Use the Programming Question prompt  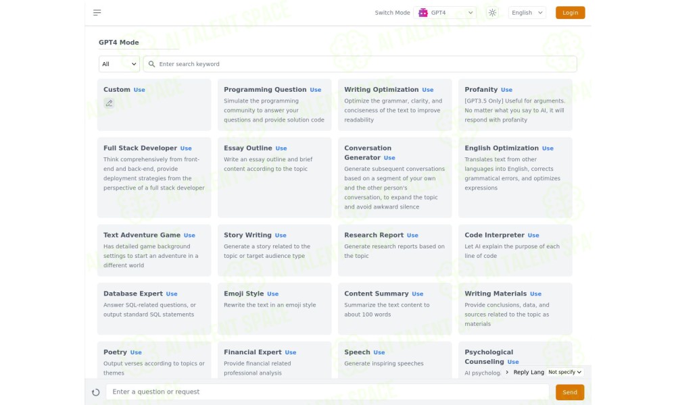click(316, 90)
